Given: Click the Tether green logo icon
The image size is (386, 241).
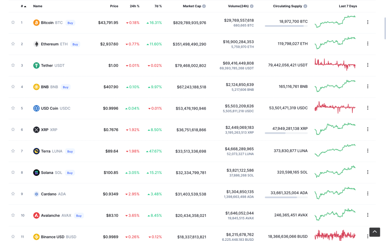Looking at the screenshot, I should 36,66.
